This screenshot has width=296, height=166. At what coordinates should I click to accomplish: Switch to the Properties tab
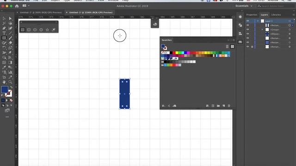[x=252, y=15]
